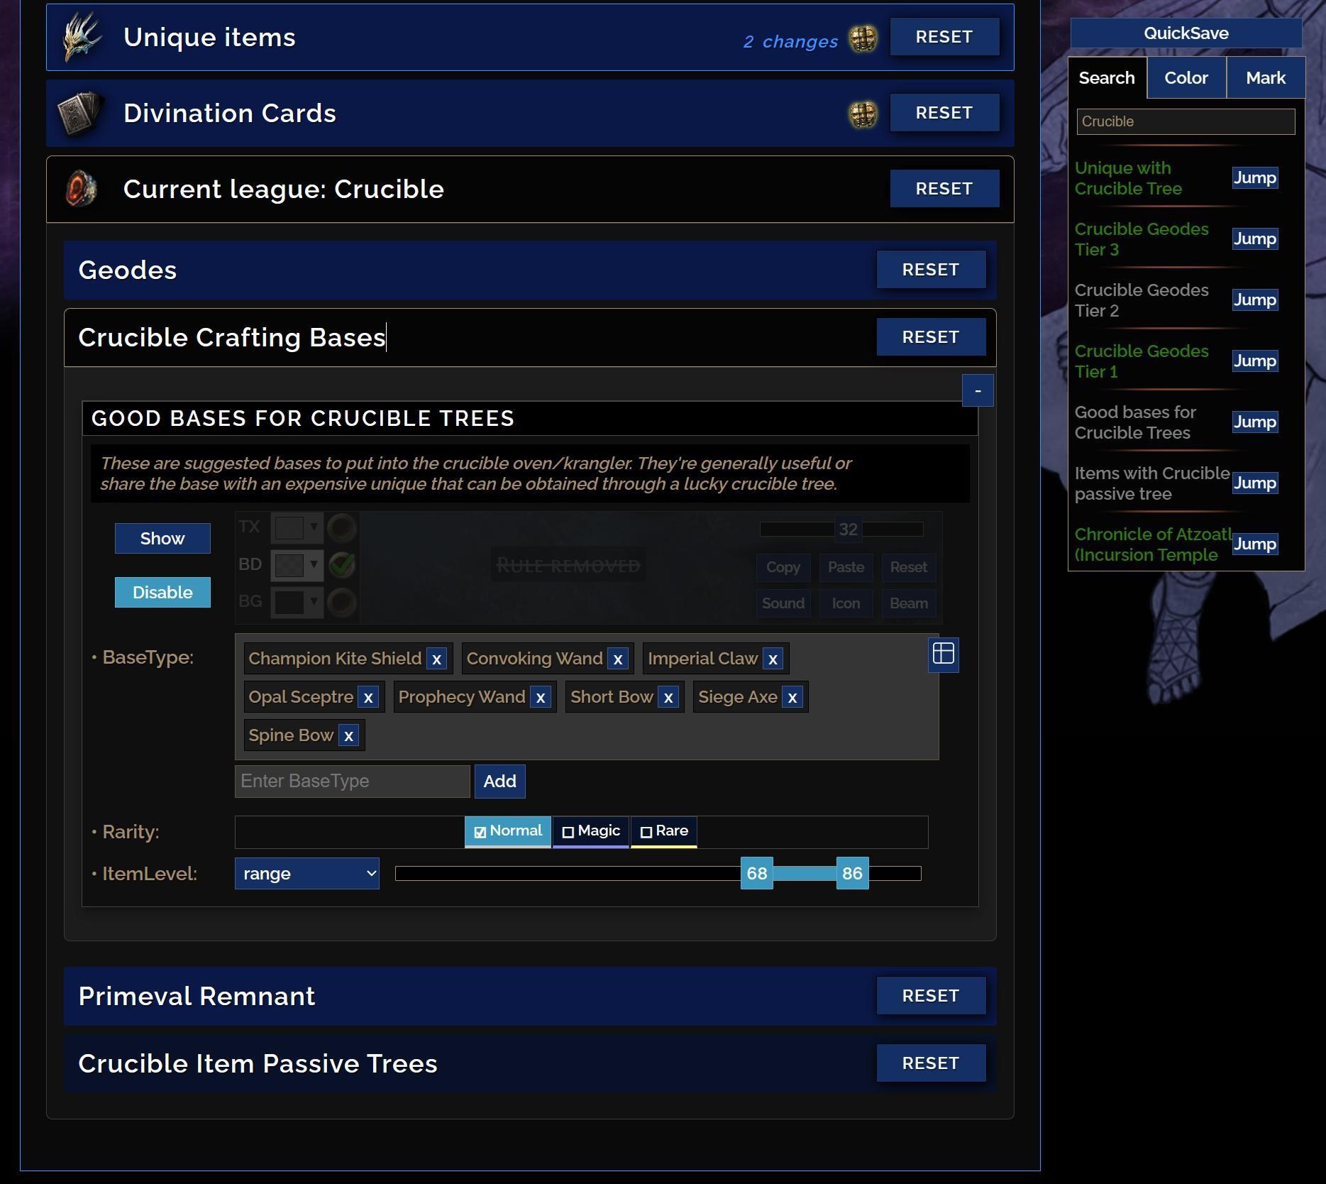The height and width of the screenshot is (1184, 1326).
Task: Click the ItemLevel slider handle at 86
Action: (852, 874)
